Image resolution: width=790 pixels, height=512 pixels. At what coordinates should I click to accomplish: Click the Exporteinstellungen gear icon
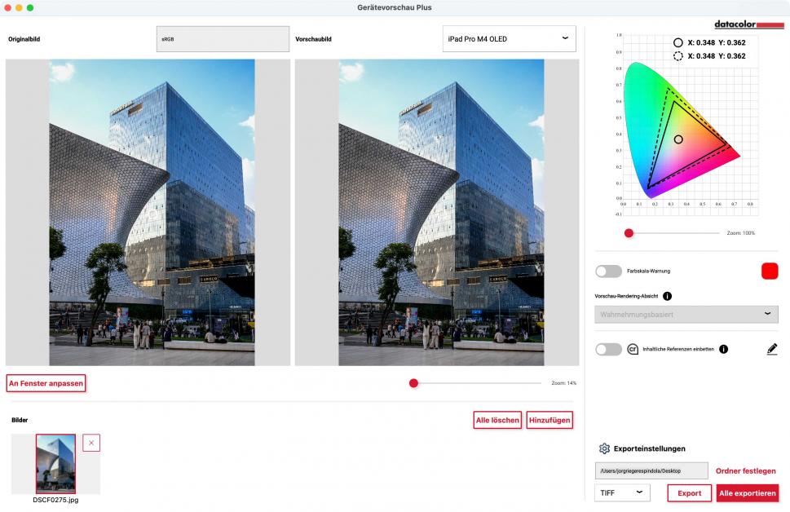click(604, 448)
